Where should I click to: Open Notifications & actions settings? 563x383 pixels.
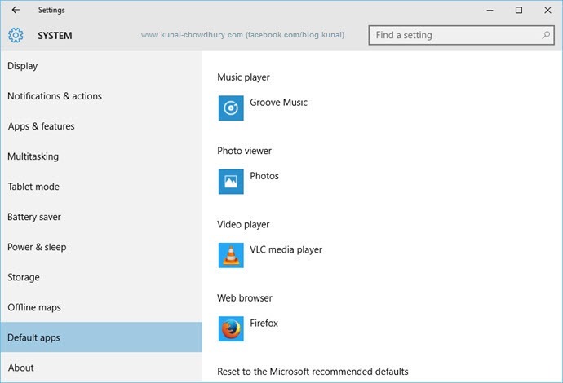pyautogui.click(x=101, y=96)
